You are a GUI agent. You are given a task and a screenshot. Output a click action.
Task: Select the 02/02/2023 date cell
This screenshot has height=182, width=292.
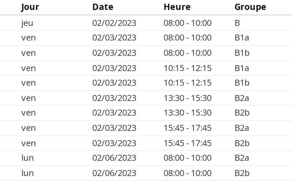point(114,23)
